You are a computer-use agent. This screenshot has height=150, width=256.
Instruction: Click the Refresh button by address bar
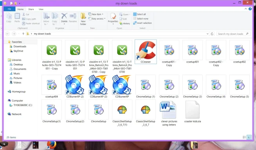click(212, 34)
